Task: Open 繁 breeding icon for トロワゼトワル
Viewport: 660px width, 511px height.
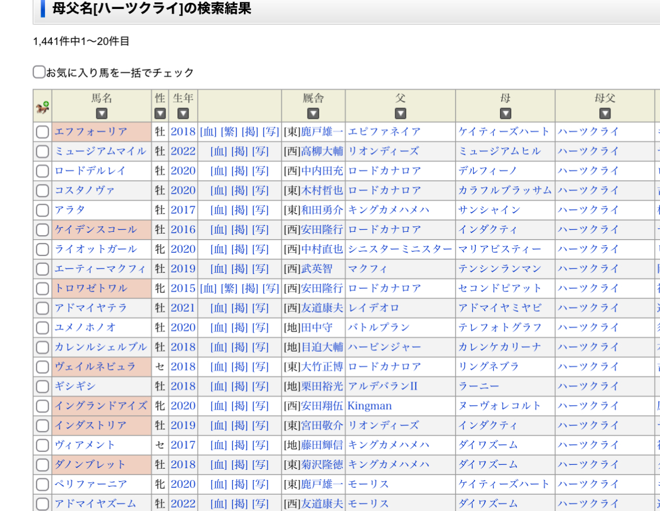Action: pos(229,288)
